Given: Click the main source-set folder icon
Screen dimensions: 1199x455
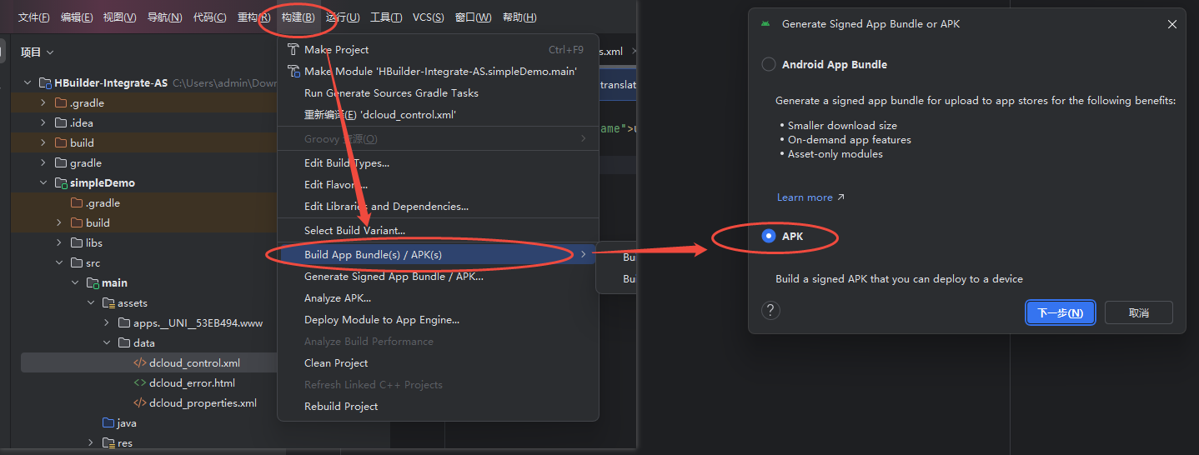Looking at the screenshot, I should [x=93, y=282].
